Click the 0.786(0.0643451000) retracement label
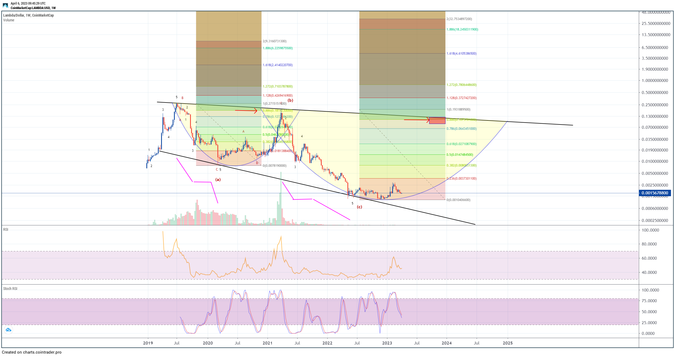This screenshot has width=675, height=356. click(x=461, y=129)
